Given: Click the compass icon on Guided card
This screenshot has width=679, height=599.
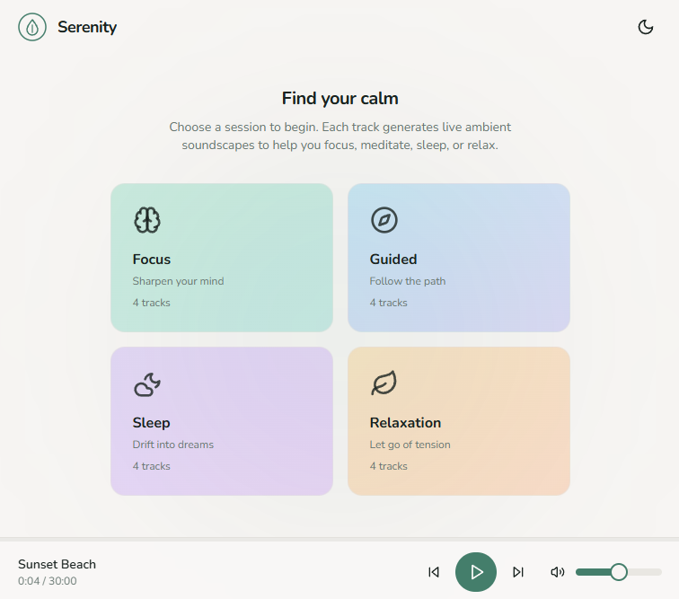Looking at the screenshot, I should [x=384, y=220].
